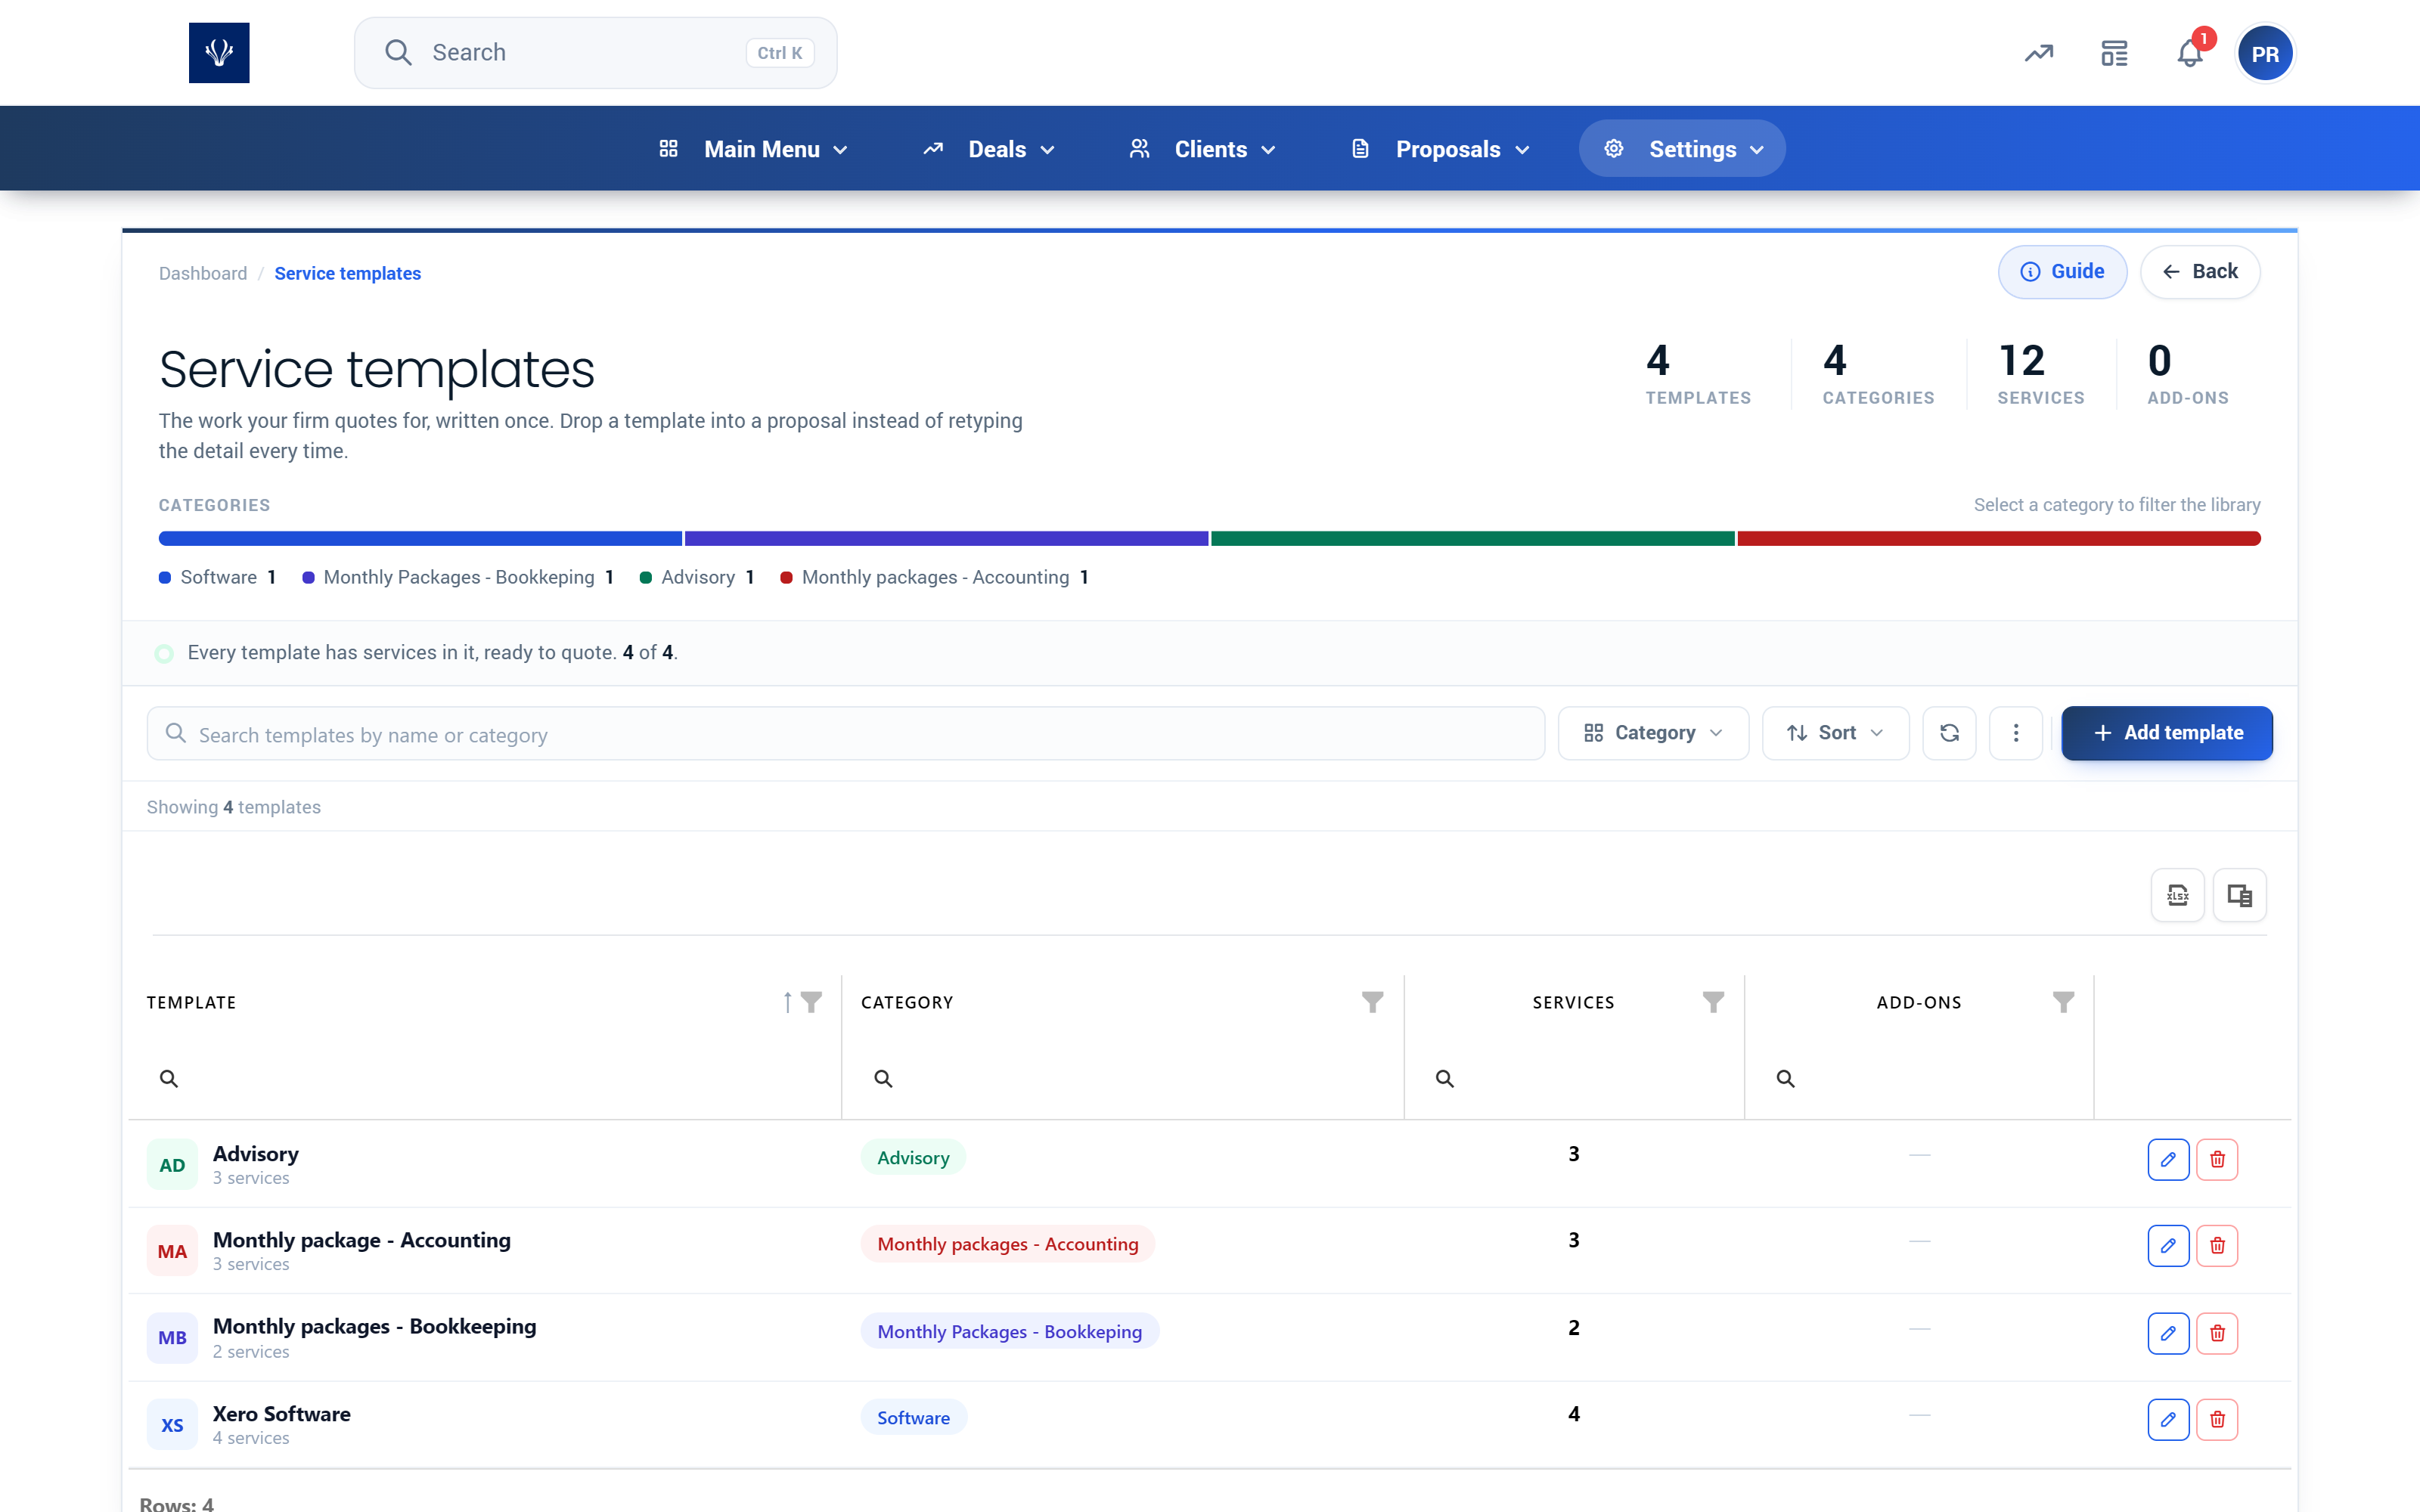Open Add-ons column filter icon
The height and width of the screenshot is (1512, 2420).
tap(2063, 1002)
